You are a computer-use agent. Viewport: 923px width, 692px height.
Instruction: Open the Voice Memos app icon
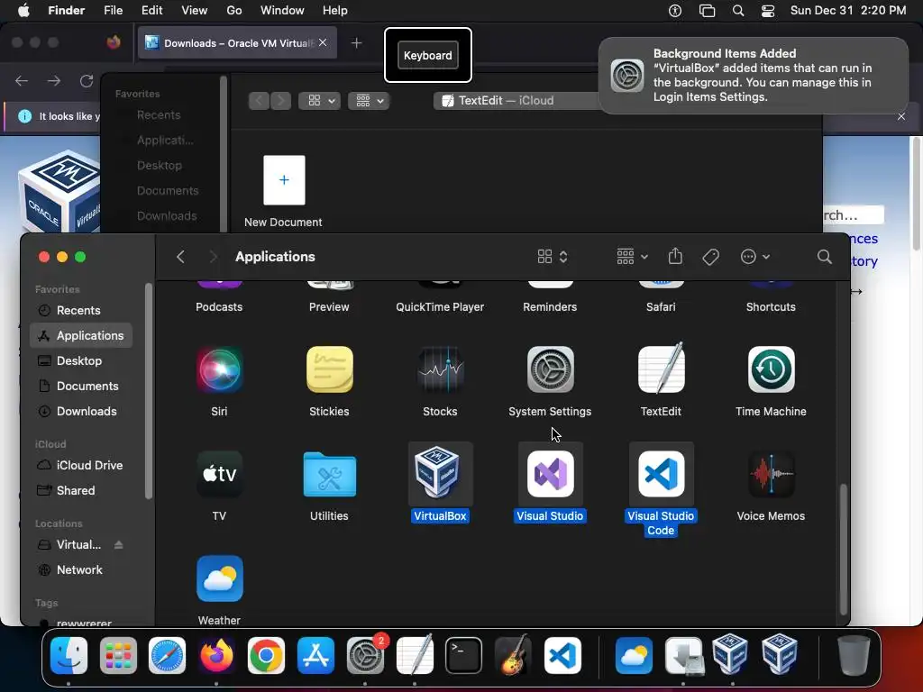point(771,474)
